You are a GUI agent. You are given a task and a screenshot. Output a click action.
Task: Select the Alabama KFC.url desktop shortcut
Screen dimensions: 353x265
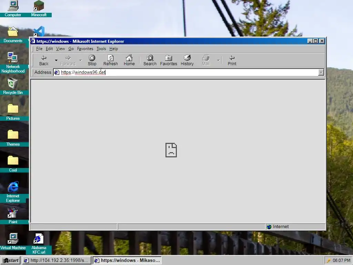(x=39, y=244)
